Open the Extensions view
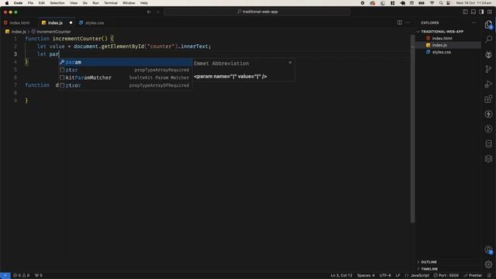496x279 pixels. [x=488, y=99]
